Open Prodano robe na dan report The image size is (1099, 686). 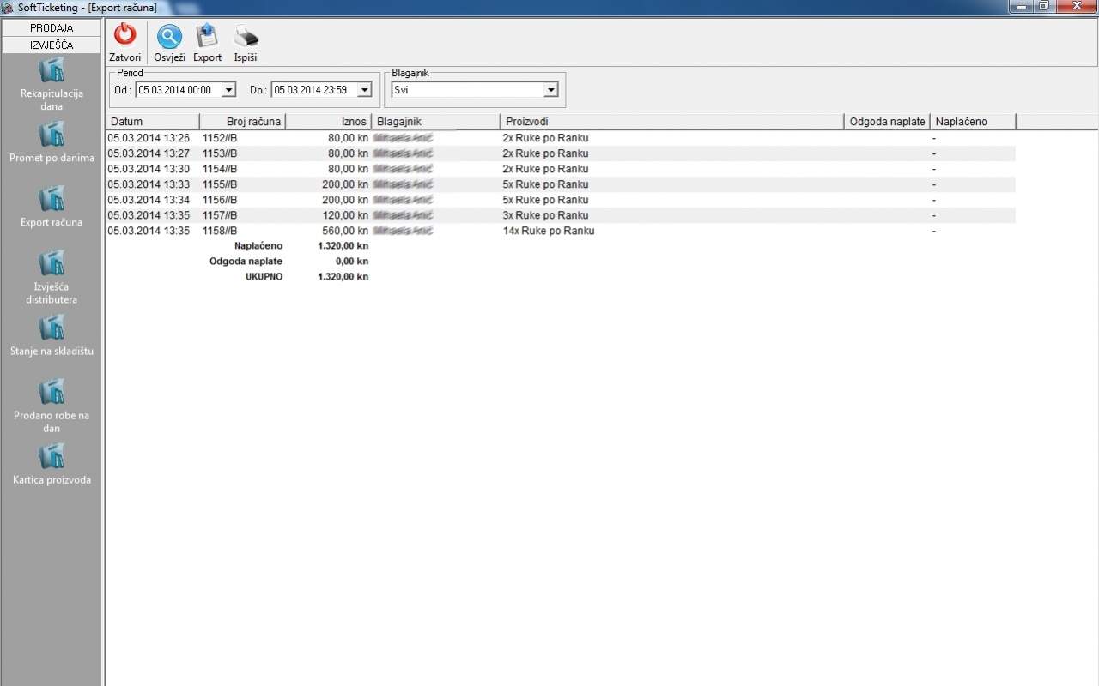click(52, 392)
